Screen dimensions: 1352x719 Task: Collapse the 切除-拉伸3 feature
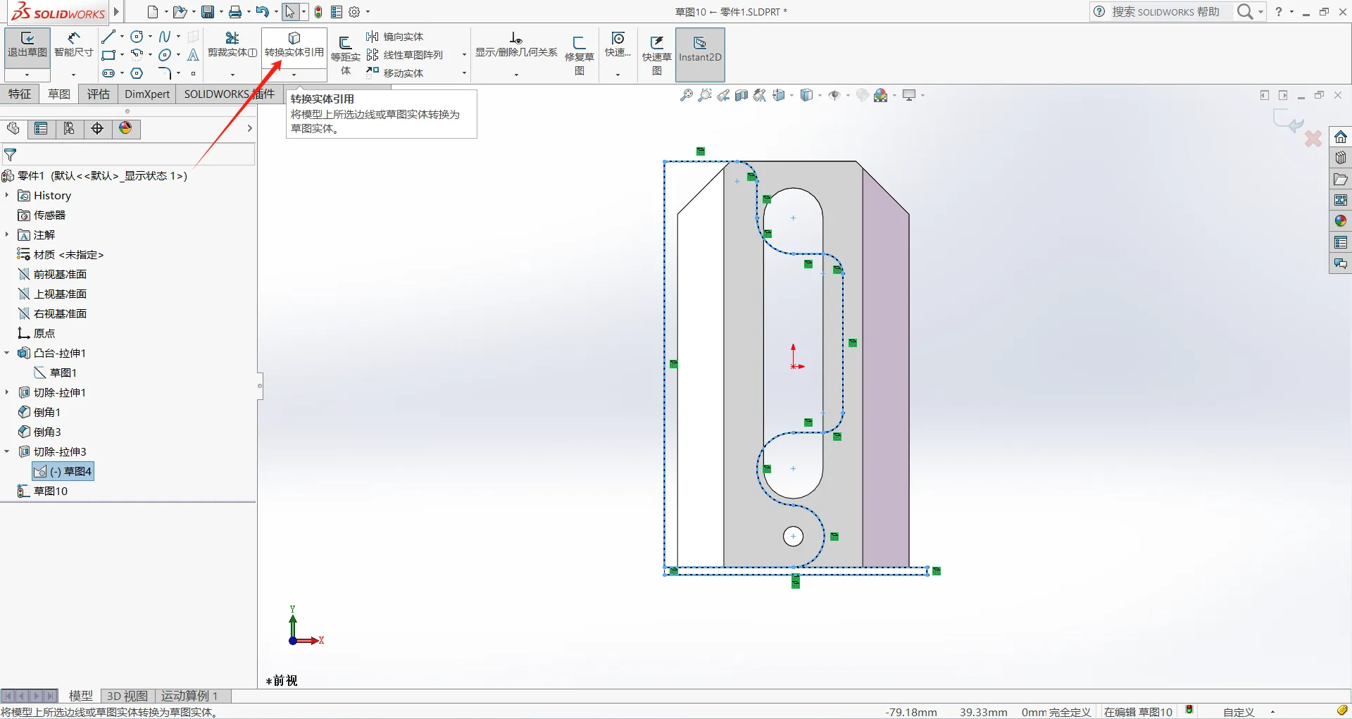(7, 451)
